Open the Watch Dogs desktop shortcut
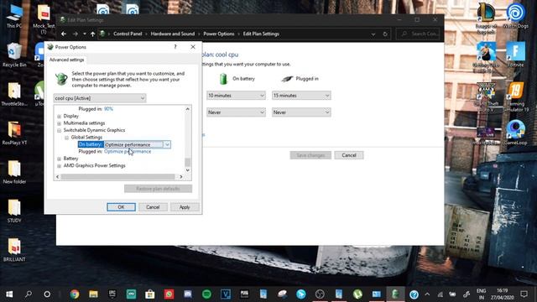537x302 pixels. pos(515,15)
